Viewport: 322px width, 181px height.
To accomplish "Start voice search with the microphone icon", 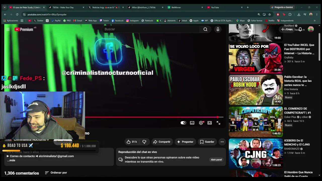I will pyautogui.click(x=218, y=29).
